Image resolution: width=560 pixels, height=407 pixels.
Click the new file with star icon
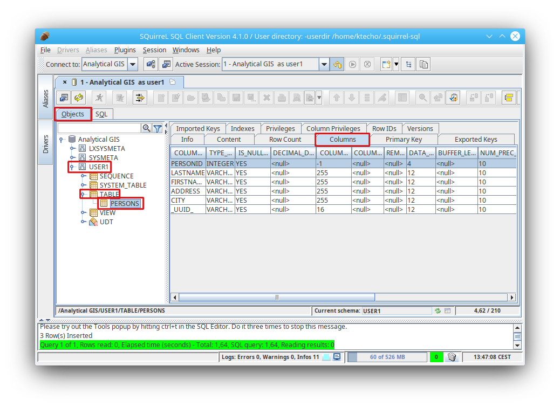pyautogui.click(x=386, y=65)
